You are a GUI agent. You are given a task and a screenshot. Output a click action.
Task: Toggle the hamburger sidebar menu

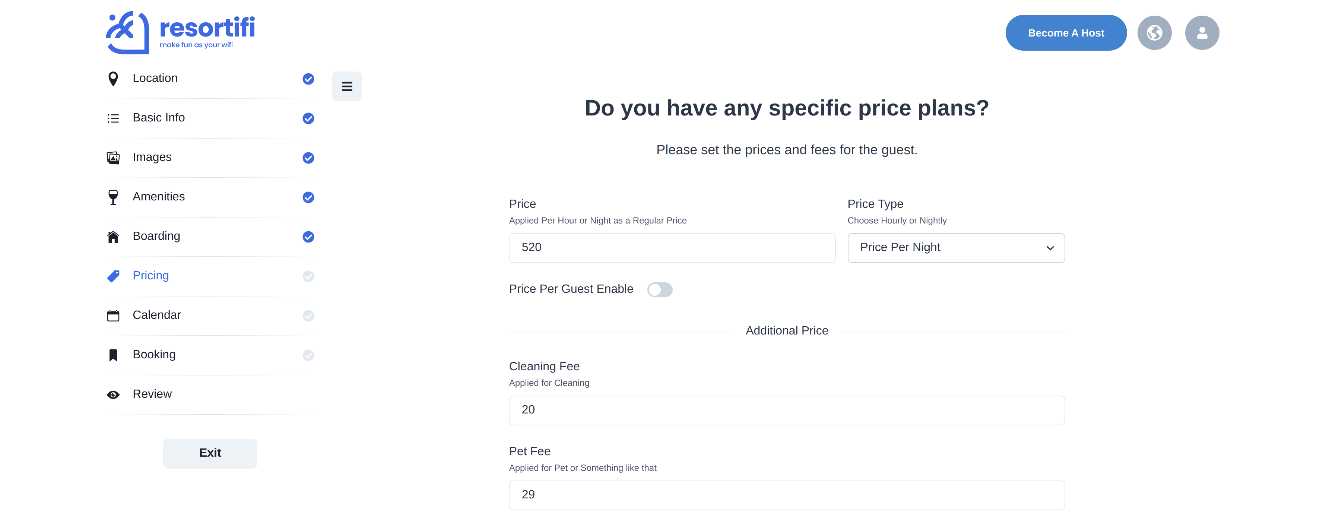(x=347, y=86)
